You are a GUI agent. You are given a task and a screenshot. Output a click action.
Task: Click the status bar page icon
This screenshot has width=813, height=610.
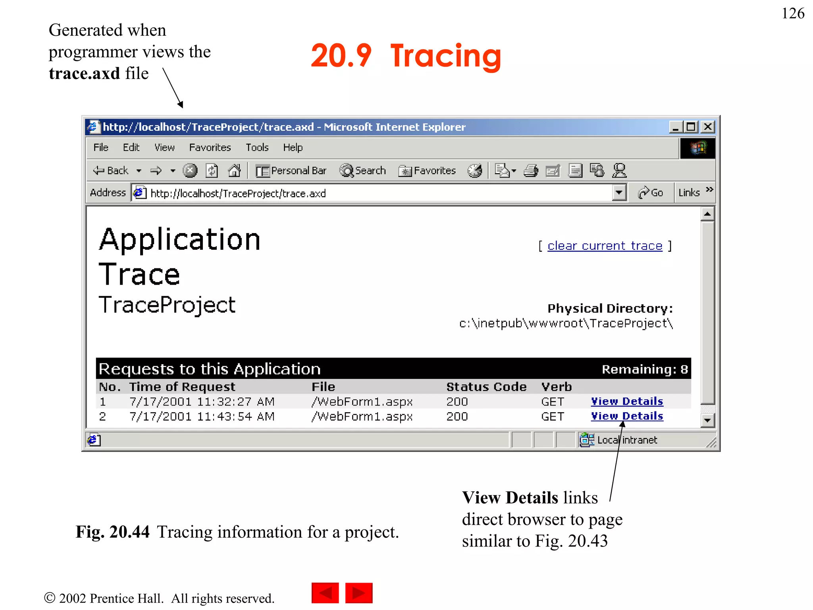click(x=94, y=440)
